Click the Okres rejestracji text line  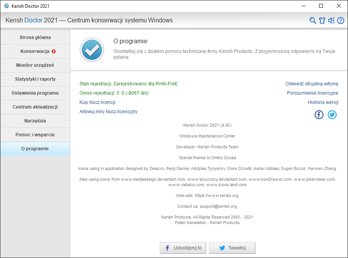[x=114, y=93]
